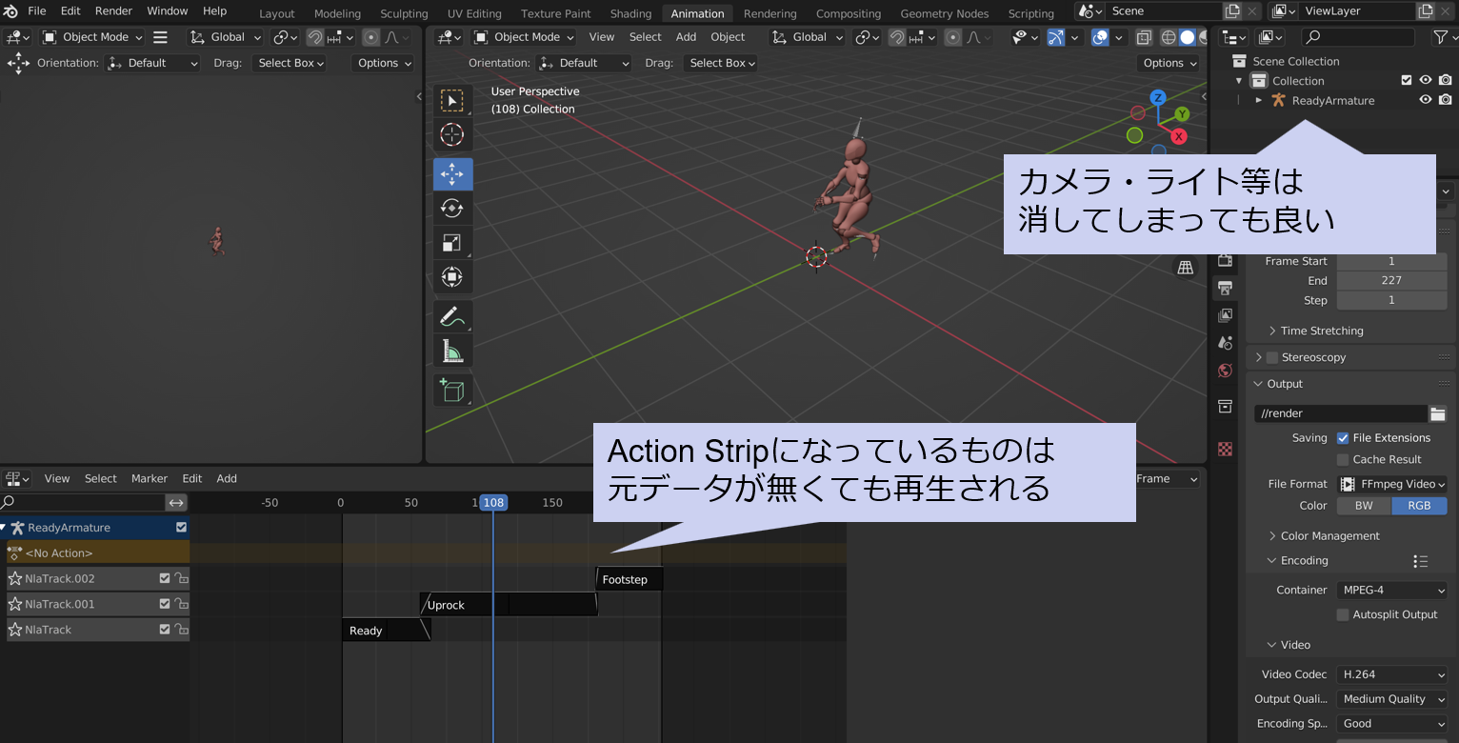
Task: Click the Frame Start value field
Action: coord(1391,261)
